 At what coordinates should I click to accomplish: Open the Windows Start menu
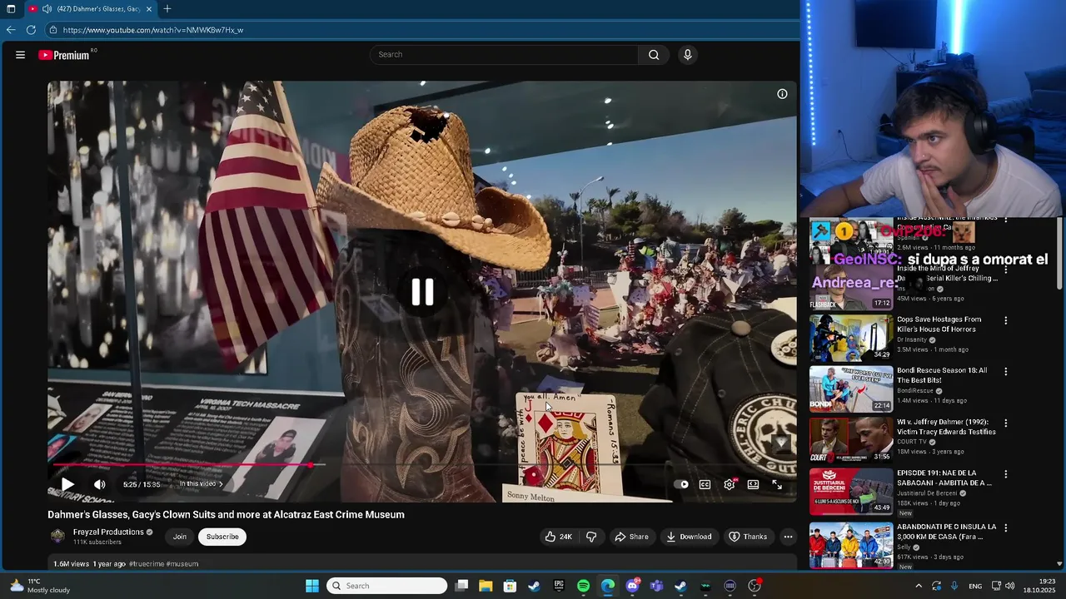pos(312,586)
